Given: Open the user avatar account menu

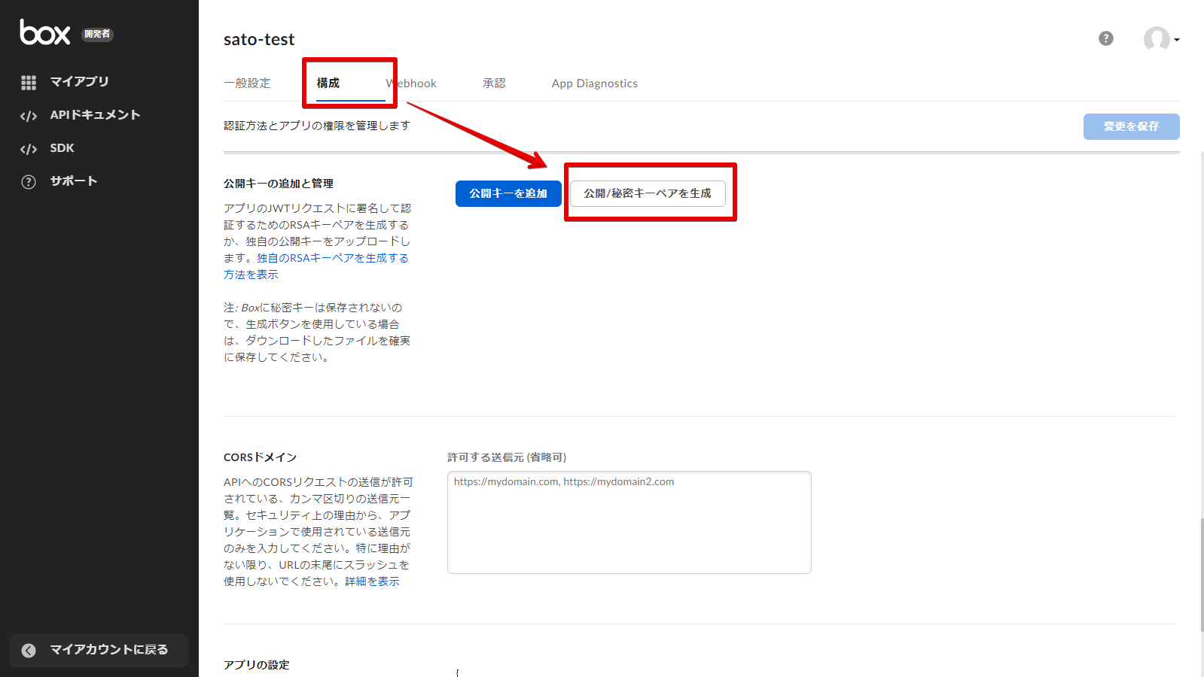Looking at the screenshot, I should (1161, 38).
